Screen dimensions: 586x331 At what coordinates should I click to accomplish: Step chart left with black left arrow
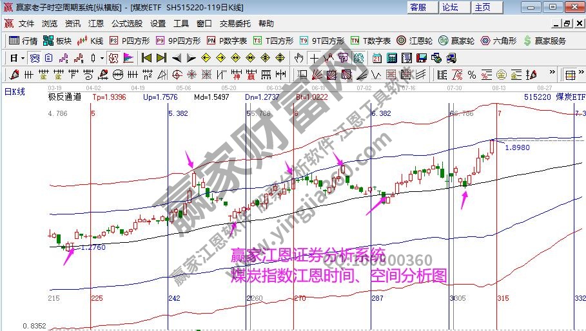177,58
